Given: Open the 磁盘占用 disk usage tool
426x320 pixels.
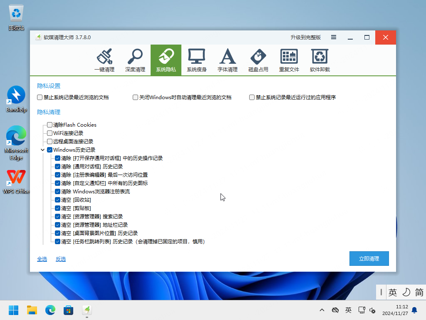Looking at the screenshot, I should click(258, 60).
